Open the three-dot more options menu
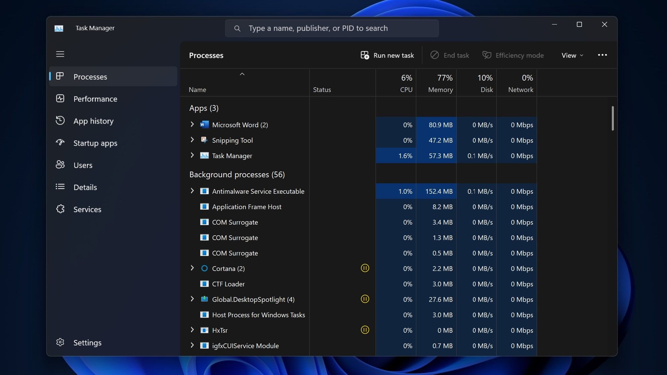The image size is (667, 375). 602,55
